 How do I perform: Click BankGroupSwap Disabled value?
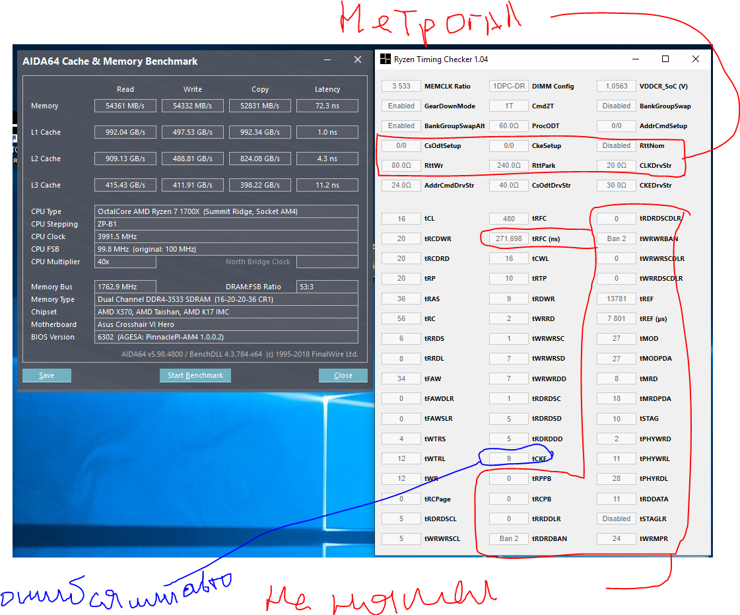[617, 106]
